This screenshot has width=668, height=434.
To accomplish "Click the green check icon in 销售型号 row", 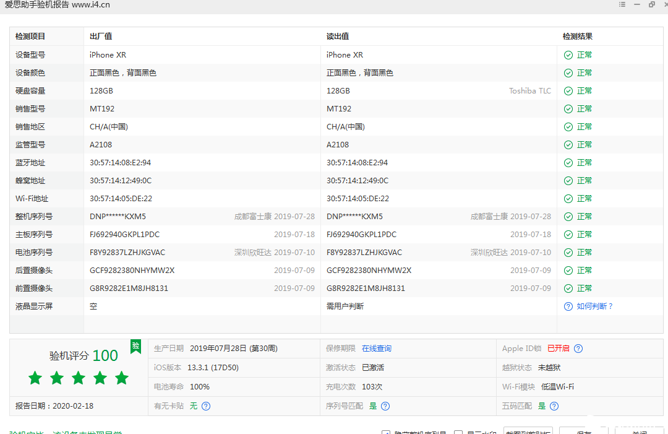I will 568,109.
